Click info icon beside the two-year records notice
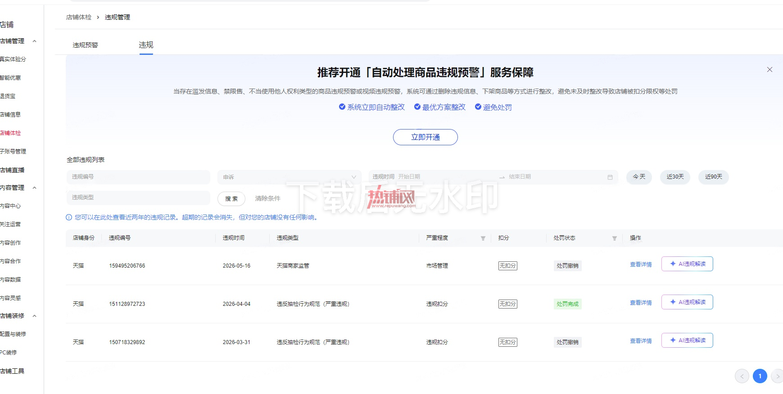Image resolution: width=783 pixels, height=394 pixels. [x=69, y=217]
